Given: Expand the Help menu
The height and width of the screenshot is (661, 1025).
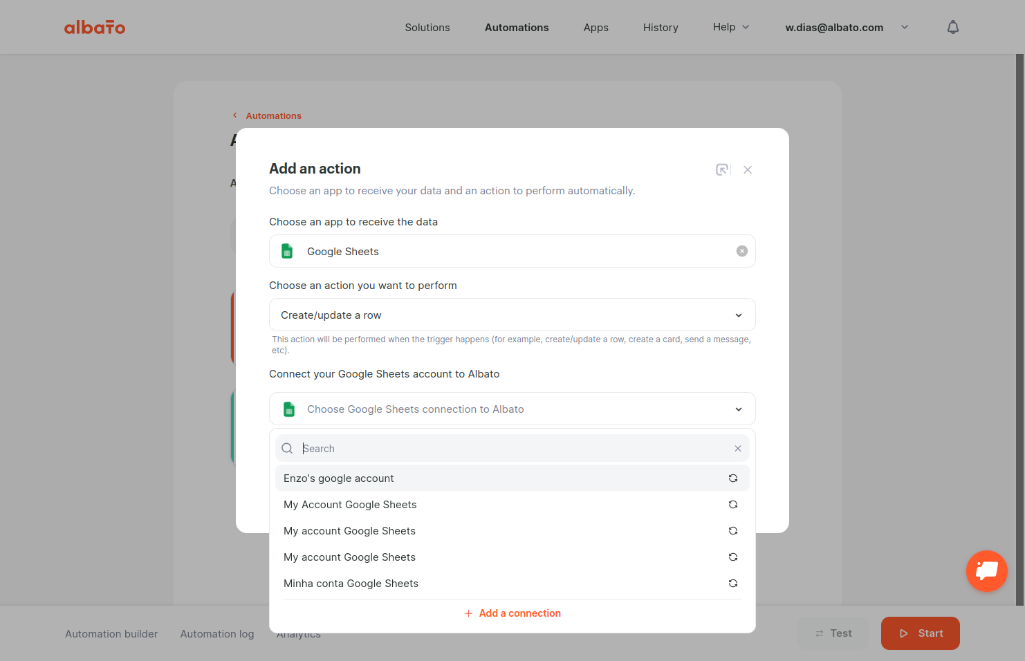Looking at the screenshot, I should [x=731, y=27].
